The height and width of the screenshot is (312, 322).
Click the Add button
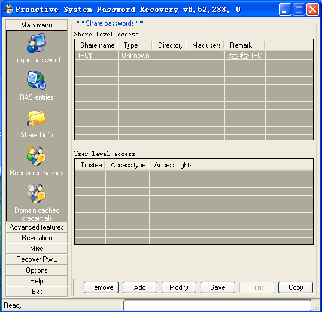coord(140,287)
